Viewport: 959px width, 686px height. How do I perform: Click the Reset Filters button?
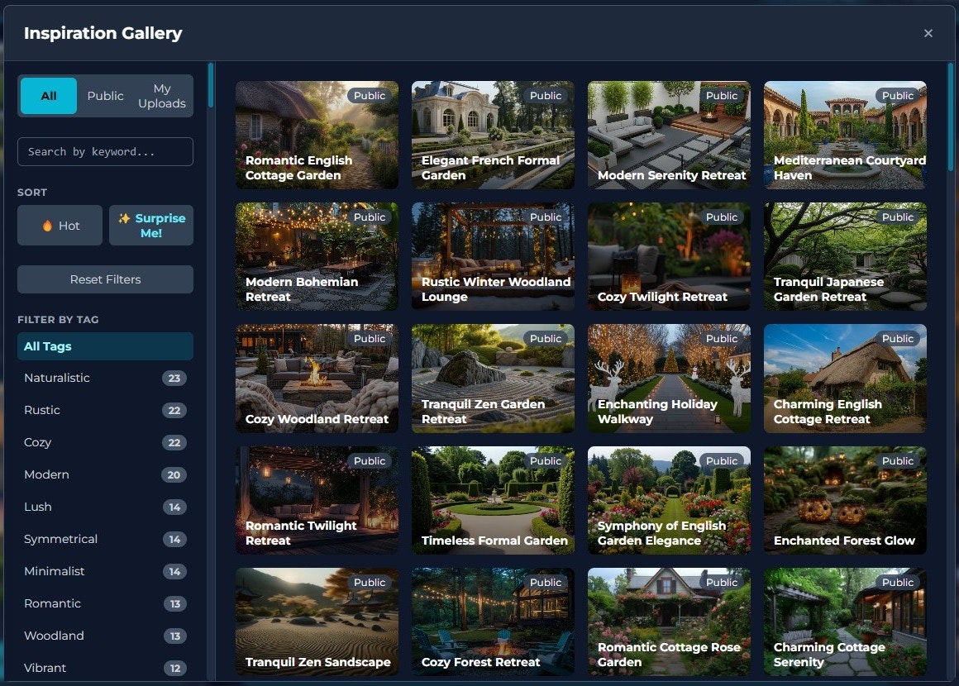pyautogui.click(x=104, y=279)
